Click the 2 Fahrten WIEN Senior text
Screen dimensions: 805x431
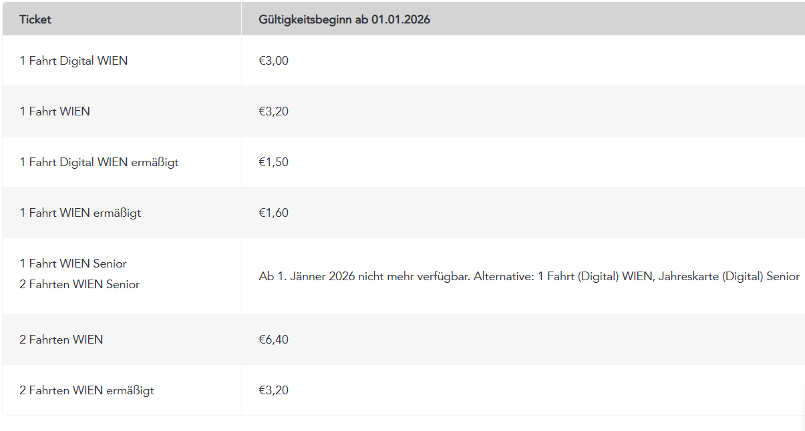click(x=79, y=284)
